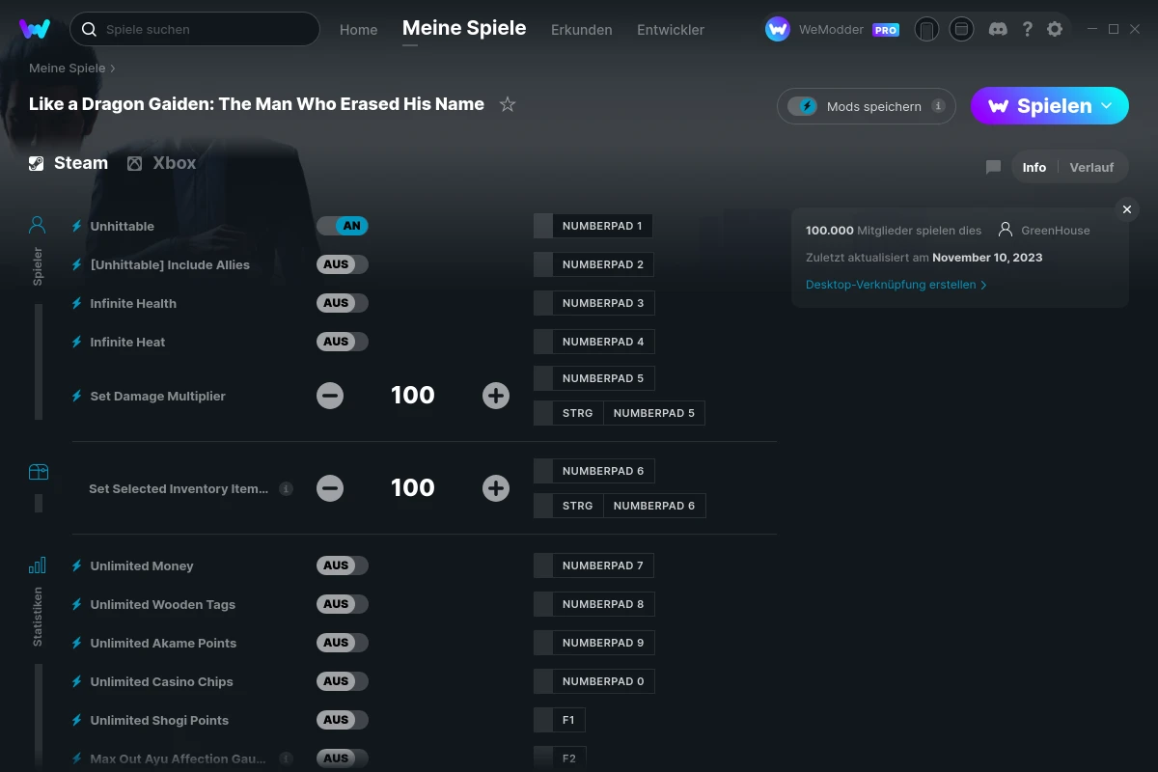The image size is (1158, 772).
Task: Toggle the Mods speichern switch
Action: click(x=803, y=106)
